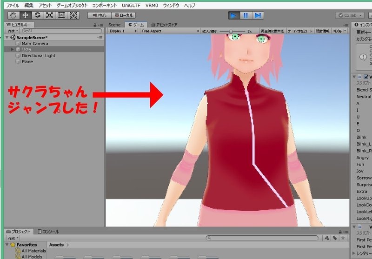This screenshot has width=372, height=259.
Task: Open the ウィンドウ menu
Action: coord(171,5)
